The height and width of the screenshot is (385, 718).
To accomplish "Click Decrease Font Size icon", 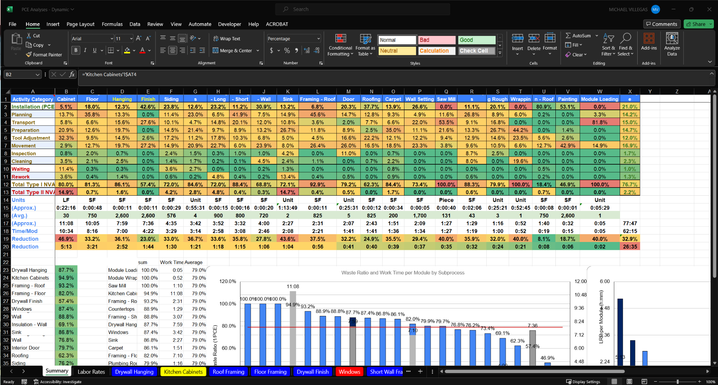I will point(148,38).
